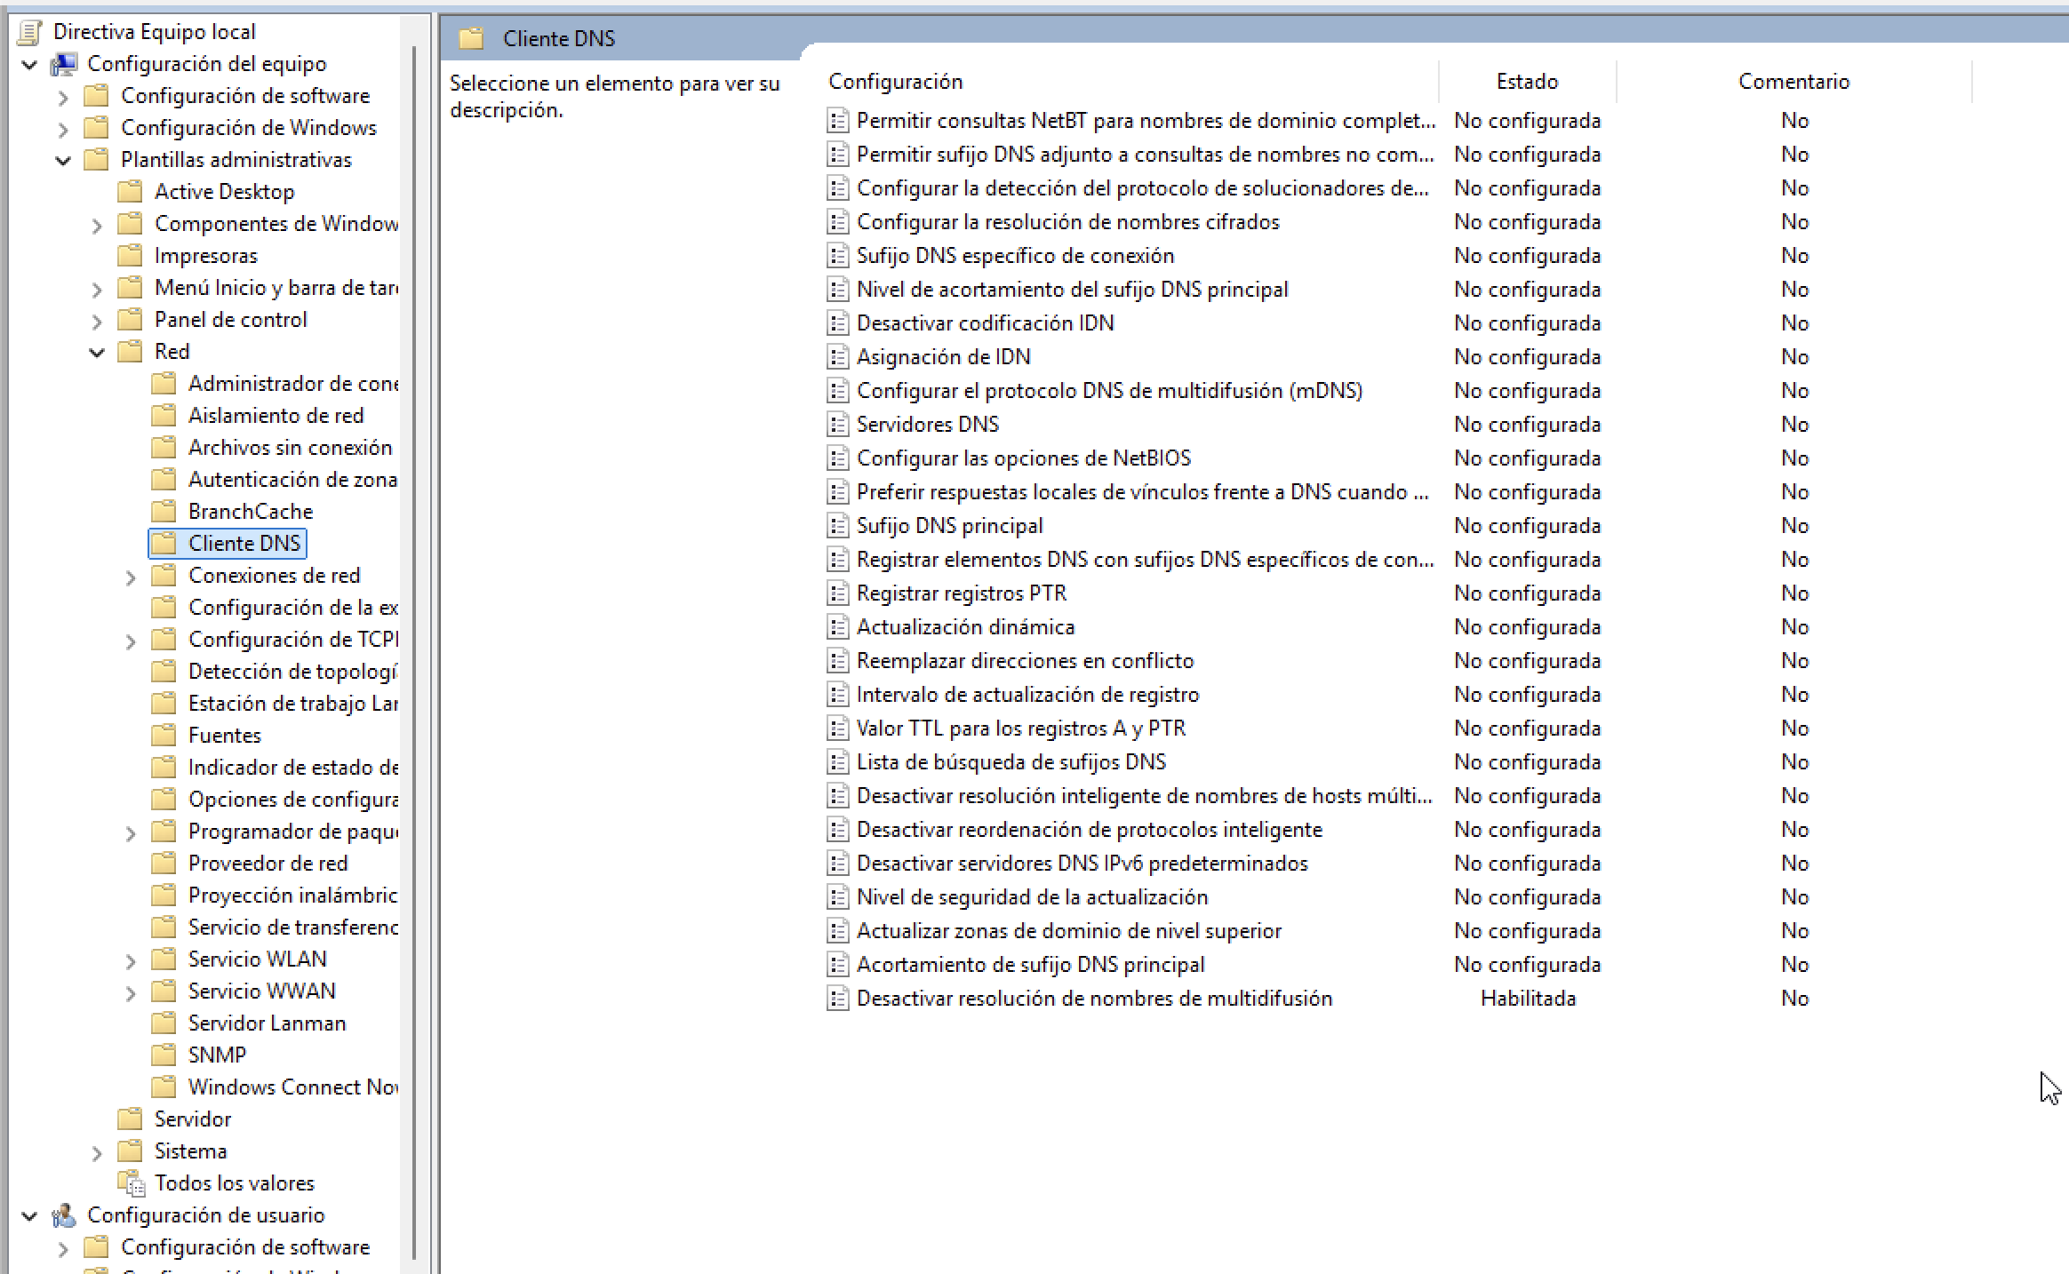Click the Impresoras folder icon
The width and height of the screenshot is (2069, 1274).
(x=131, y=256)
